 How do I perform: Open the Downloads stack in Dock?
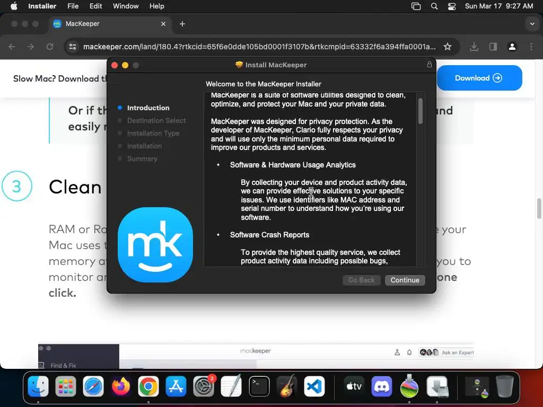pos(477,386)
